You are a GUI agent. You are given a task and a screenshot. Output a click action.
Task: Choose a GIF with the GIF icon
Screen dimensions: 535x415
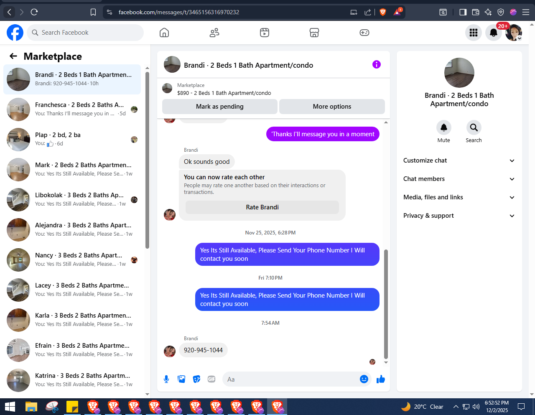point(211,379)
